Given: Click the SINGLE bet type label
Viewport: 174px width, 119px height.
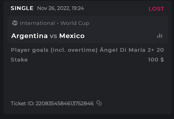Looking at the screenshot, I should (x=22, y=8).
